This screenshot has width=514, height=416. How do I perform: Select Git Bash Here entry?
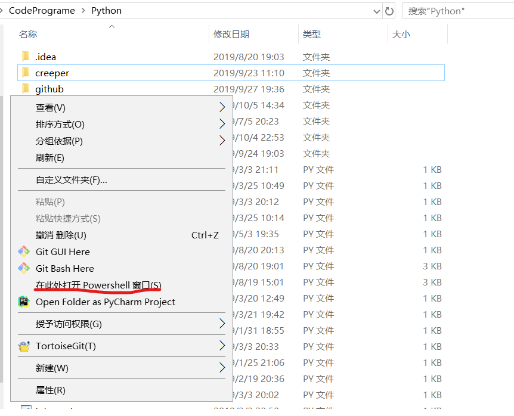click(x=121, y=268)
